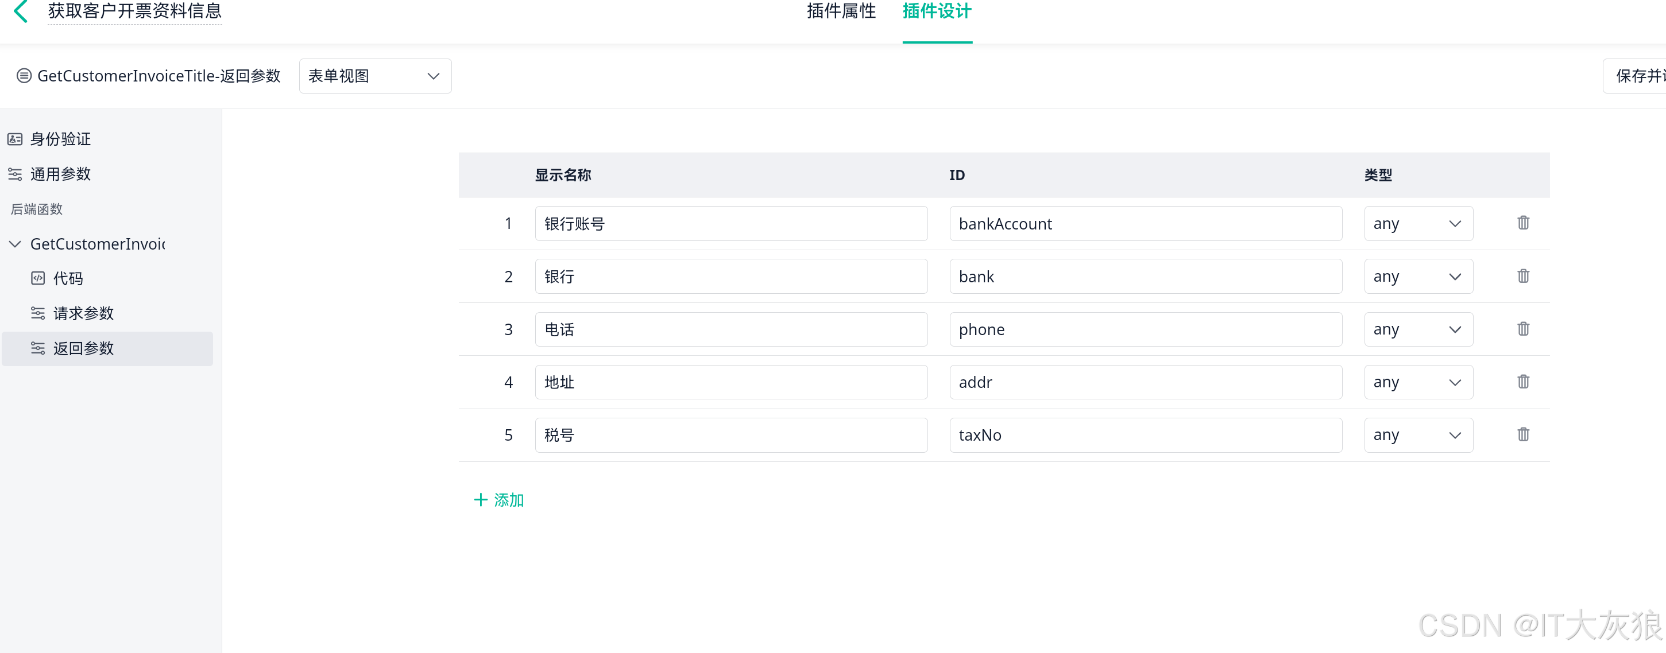Screen dimensions: 1666x653
Task: Select 请求参数 under the function
Action: point(83,313)
